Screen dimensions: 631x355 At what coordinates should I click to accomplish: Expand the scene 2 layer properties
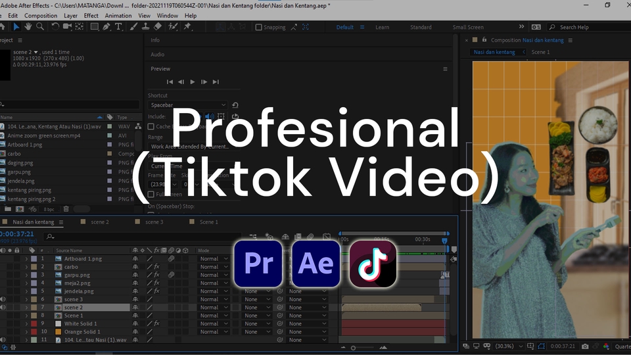pos(26,308)
